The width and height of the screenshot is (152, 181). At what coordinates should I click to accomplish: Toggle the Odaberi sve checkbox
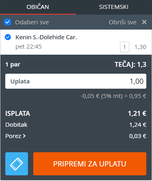coord(8,22)
